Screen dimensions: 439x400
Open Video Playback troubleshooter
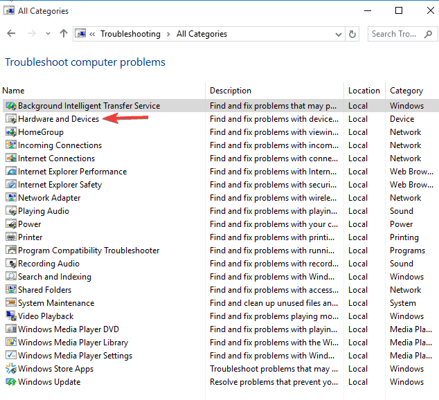click(46, 316)
